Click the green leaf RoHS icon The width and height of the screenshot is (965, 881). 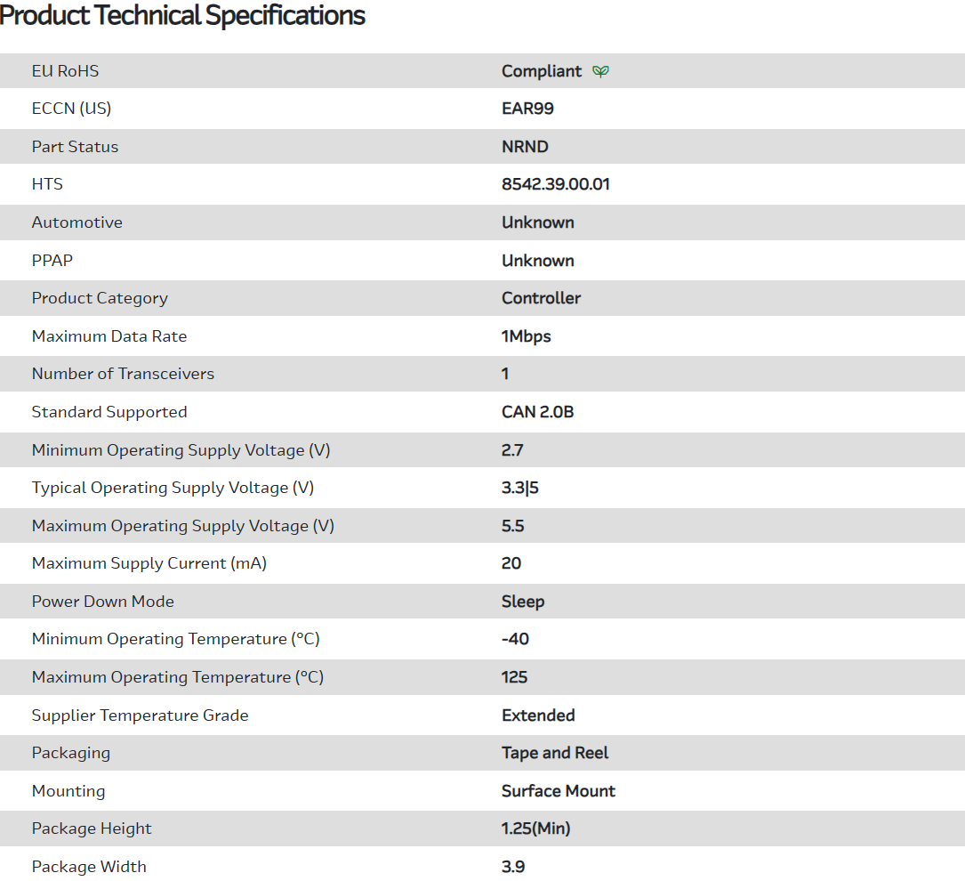(x=601, y=71)
